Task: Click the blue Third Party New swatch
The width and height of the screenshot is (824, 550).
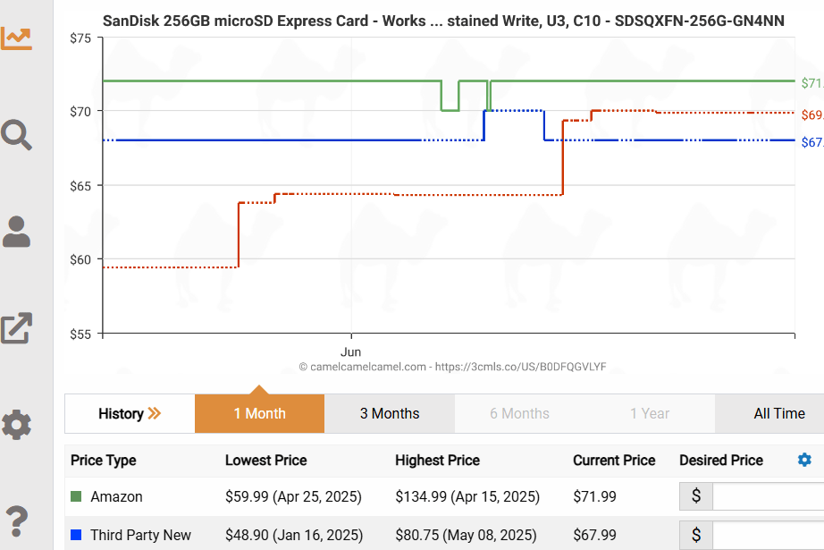Action: coord(76,535)
